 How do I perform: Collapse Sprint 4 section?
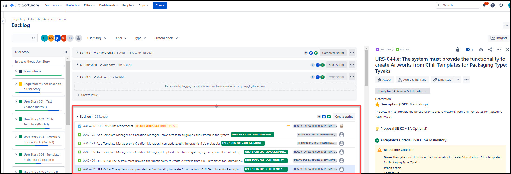coord(78,77)
